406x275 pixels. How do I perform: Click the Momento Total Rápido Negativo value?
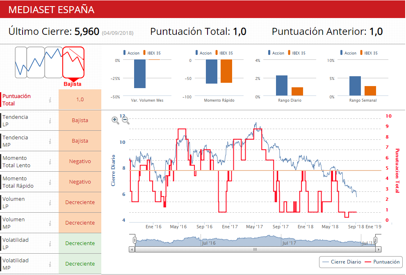80,182
